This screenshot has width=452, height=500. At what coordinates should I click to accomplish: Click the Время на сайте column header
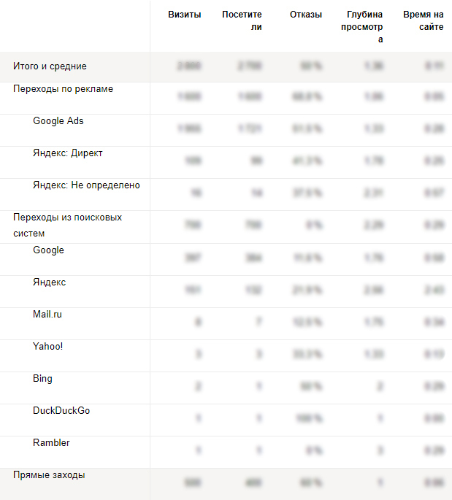[x=423, y=20]
